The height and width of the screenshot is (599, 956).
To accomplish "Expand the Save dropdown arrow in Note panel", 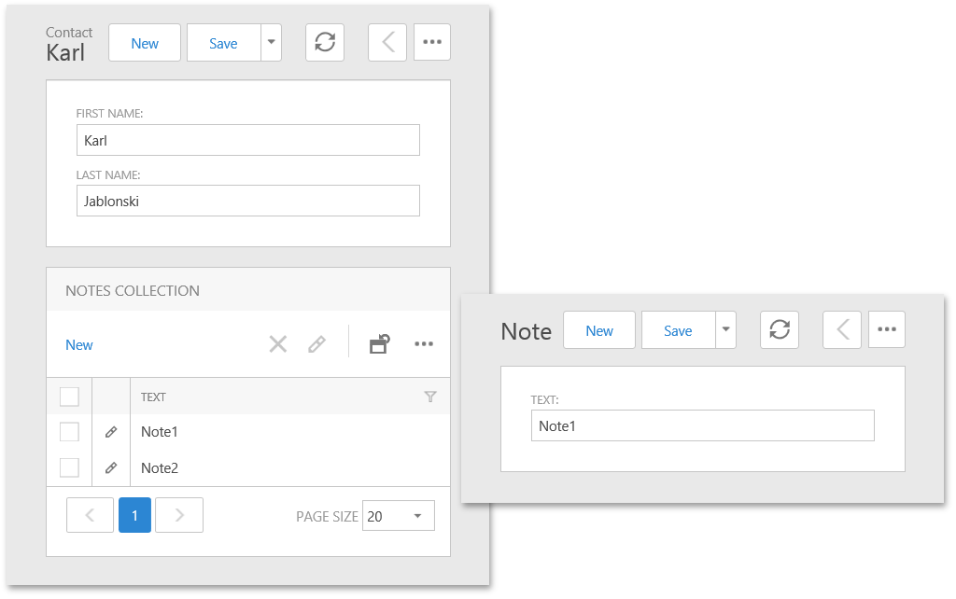I will point(726,330).
